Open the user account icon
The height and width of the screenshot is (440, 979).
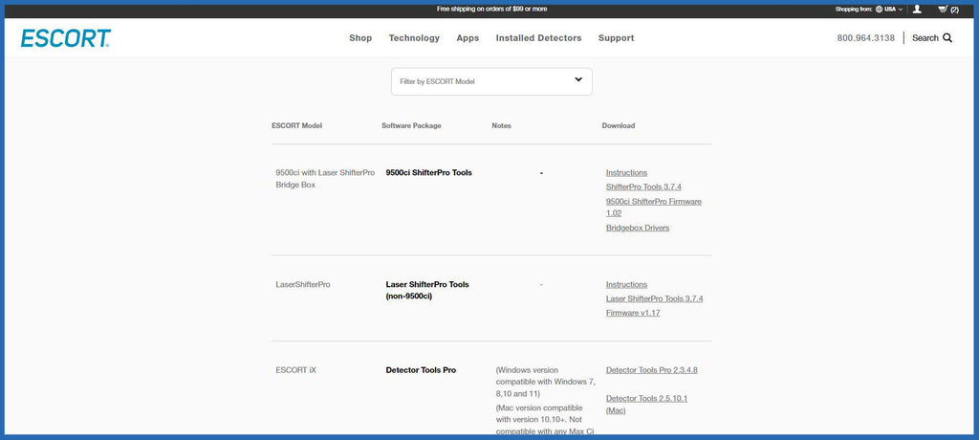(917, 9)
